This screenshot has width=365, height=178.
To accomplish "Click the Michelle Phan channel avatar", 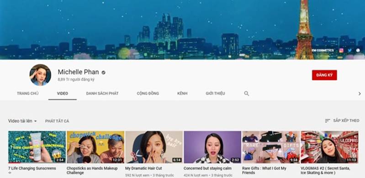I will [x=40, y=75].
